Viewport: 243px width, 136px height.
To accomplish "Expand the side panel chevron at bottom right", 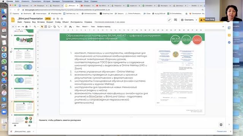I will tap(229, 125).
